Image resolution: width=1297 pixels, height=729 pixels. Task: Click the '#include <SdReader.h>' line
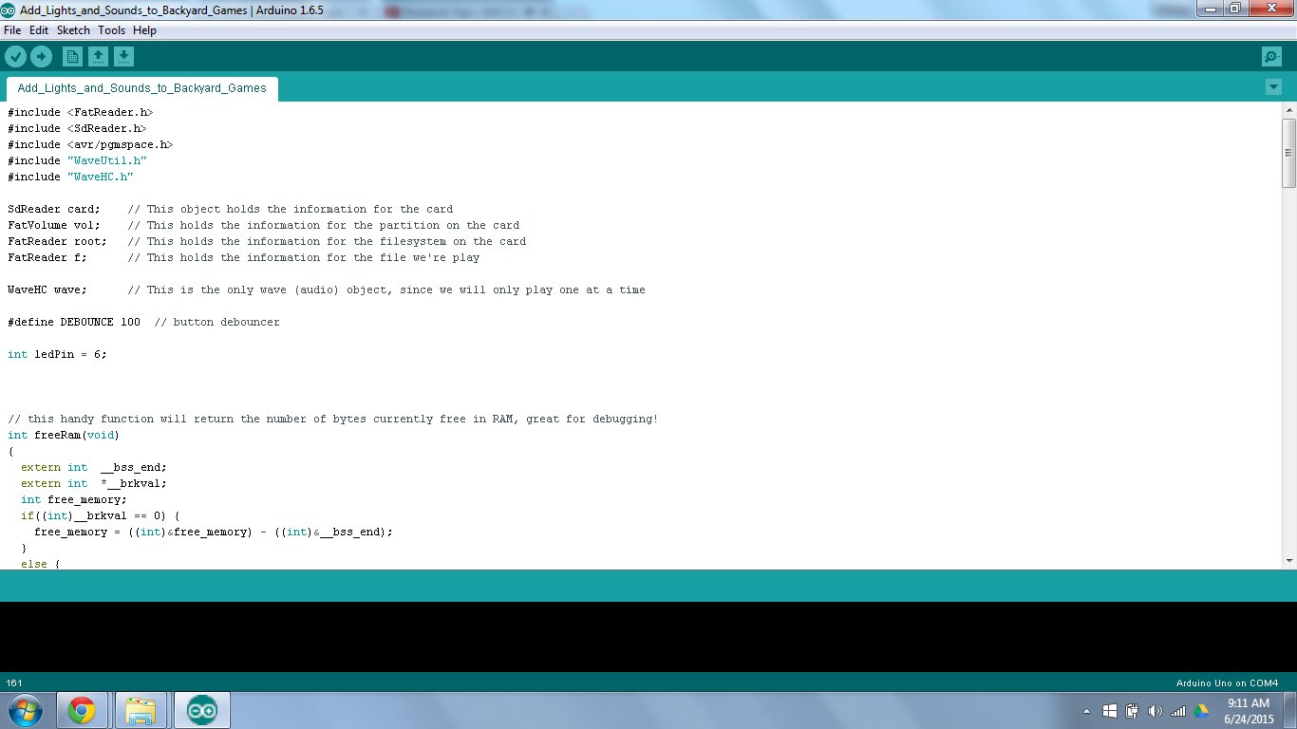77,128
